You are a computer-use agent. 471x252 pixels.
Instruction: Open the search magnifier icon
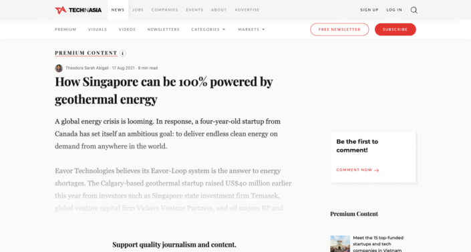coord(414,10)
